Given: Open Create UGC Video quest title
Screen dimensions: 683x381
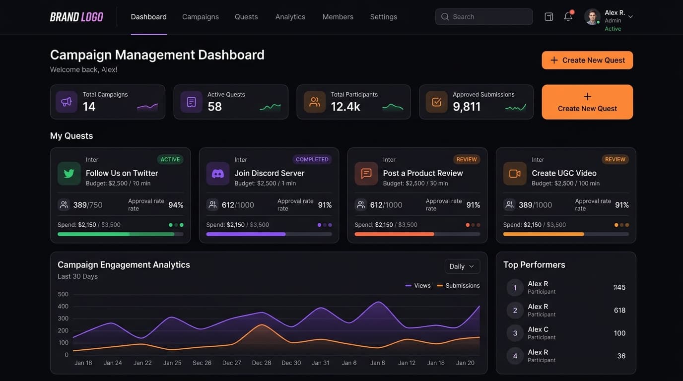Looking at the screenshot, I should tap(564, 173).
